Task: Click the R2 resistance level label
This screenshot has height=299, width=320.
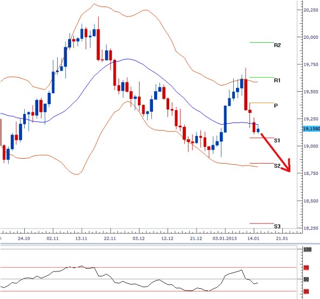Action: 277,45
